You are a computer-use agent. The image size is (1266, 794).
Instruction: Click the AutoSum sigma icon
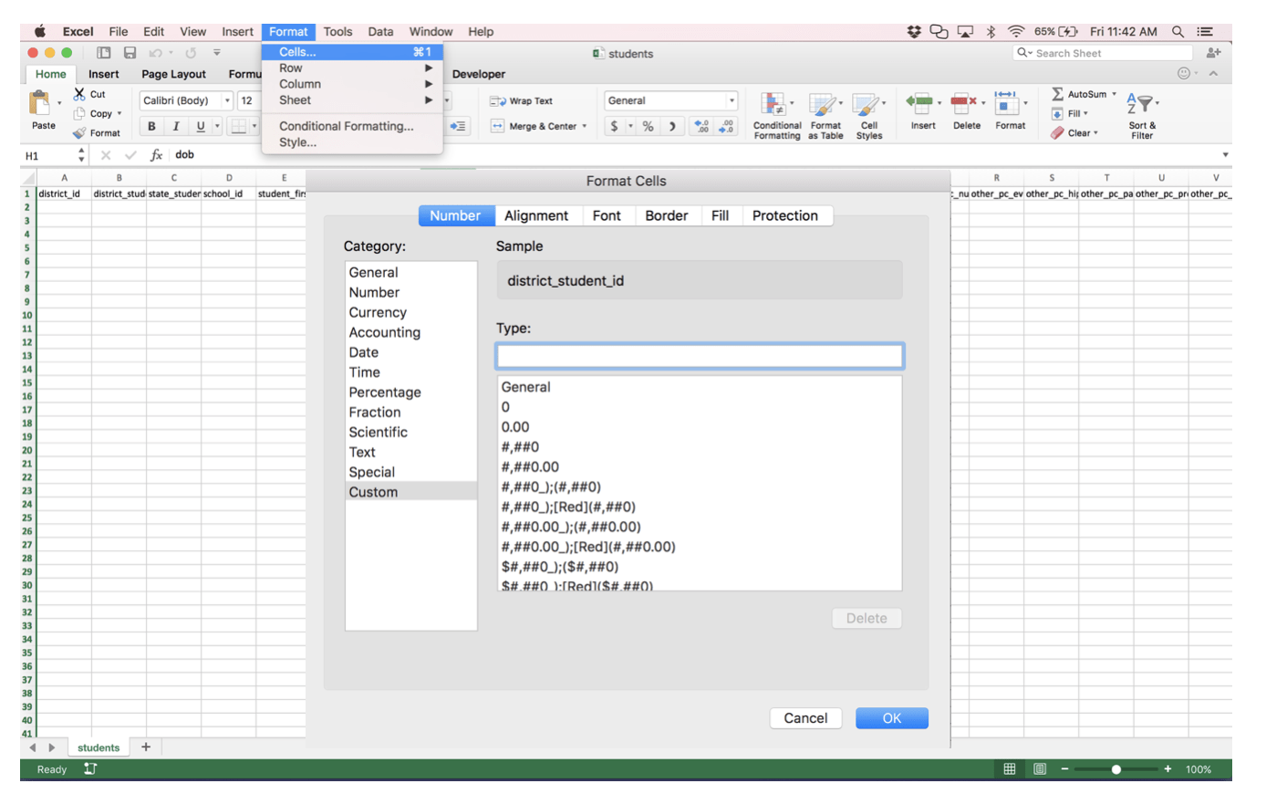click(1057, 94)
